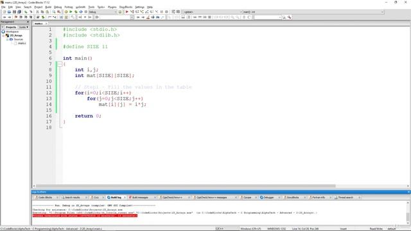Click the blue Rebuild icon
The image size is (411, 231).
81,12
